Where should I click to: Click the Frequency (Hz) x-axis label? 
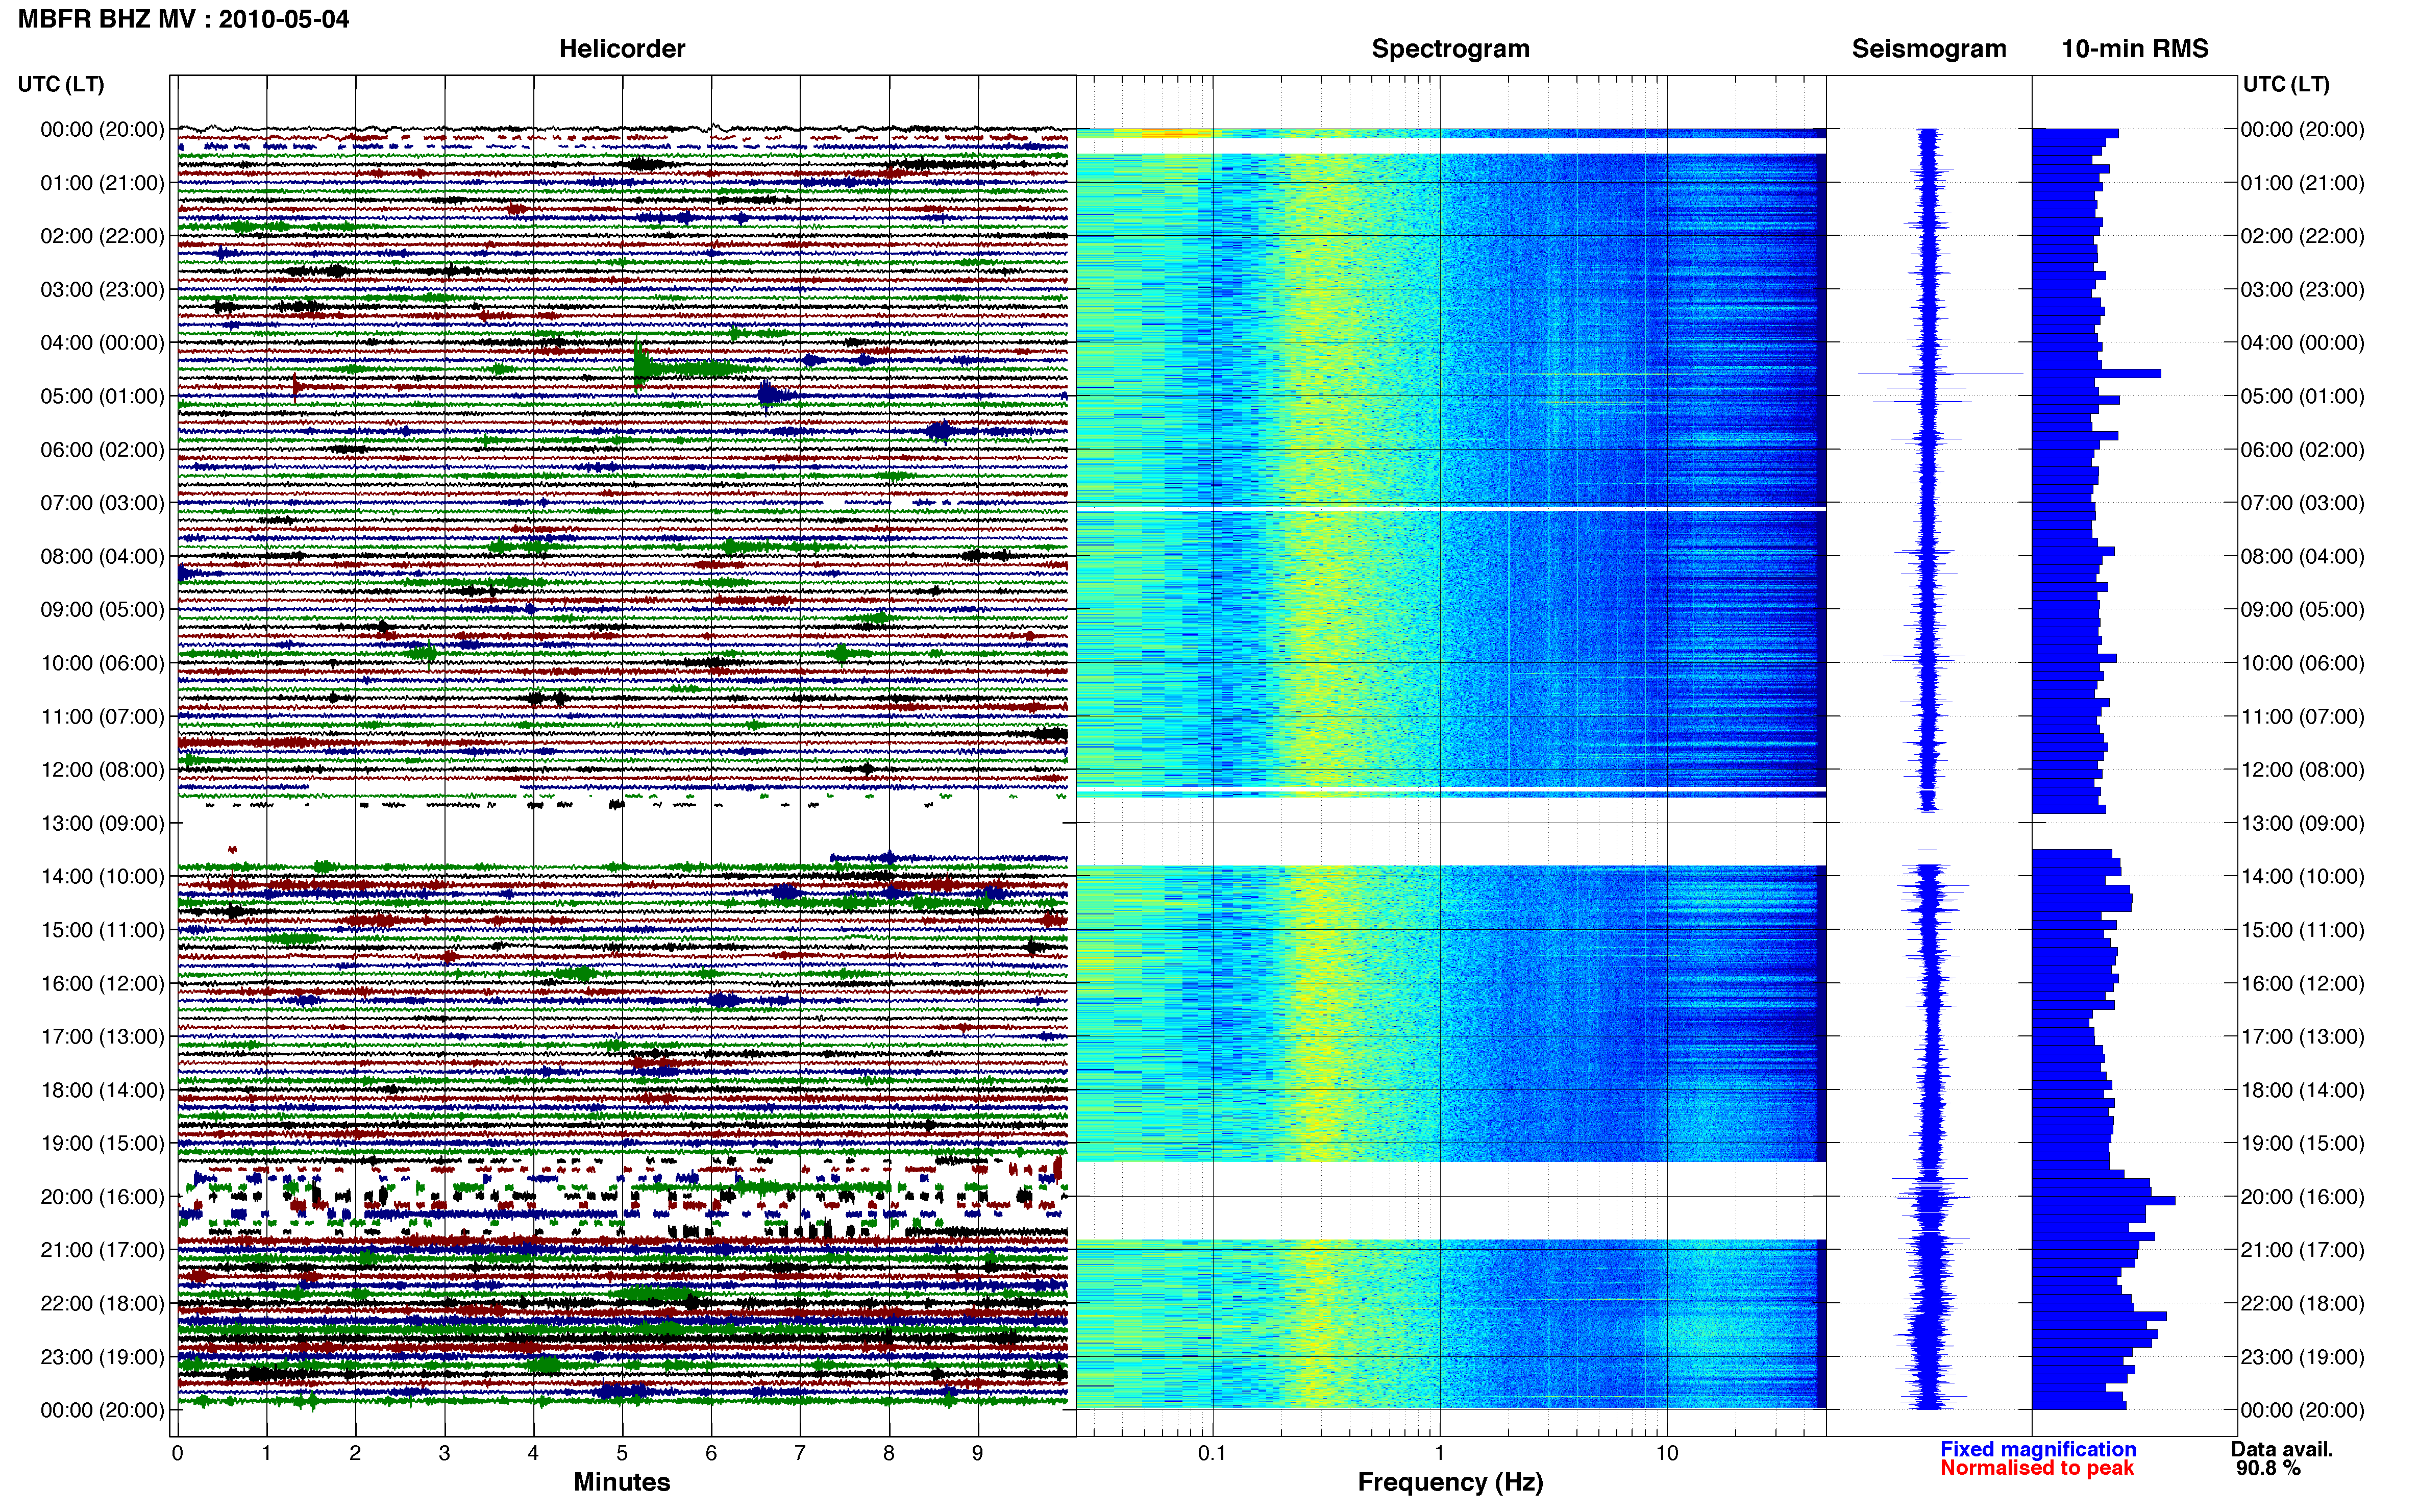(1450, 1482)
